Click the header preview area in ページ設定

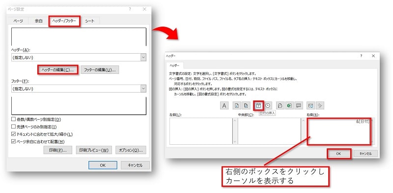tap(79, 37)
